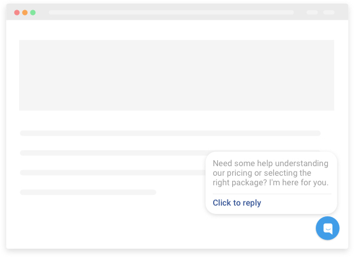
Task: Select the third placeholder text line
Action: [113, 173]
